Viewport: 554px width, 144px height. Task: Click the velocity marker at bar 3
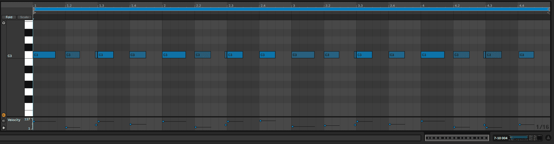(293, 126)
